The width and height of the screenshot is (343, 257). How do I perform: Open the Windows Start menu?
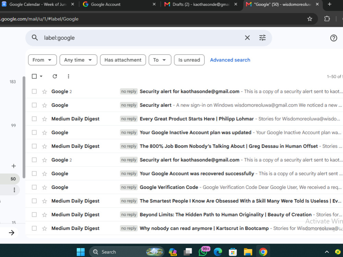[x=81, y=252]
